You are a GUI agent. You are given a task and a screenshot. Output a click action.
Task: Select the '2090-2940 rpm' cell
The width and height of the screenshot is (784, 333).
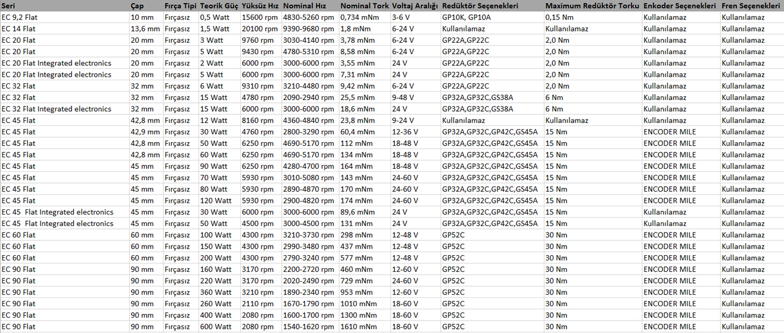pos(310,98)
